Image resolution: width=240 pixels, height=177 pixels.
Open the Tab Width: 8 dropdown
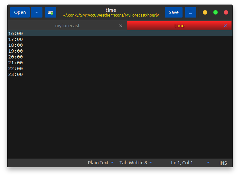point(136,163)
